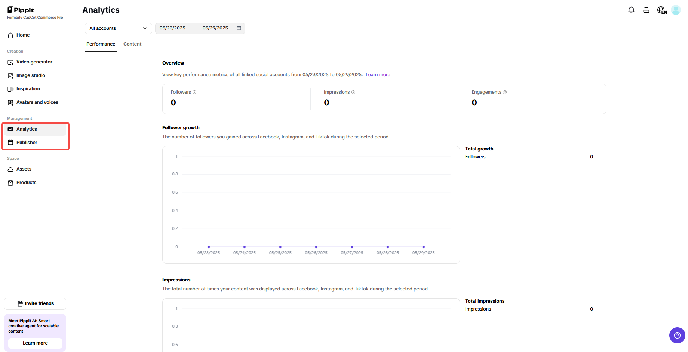Select the Performance tab
The height and width of the screenshot is (352, 688).
[101, 44]
